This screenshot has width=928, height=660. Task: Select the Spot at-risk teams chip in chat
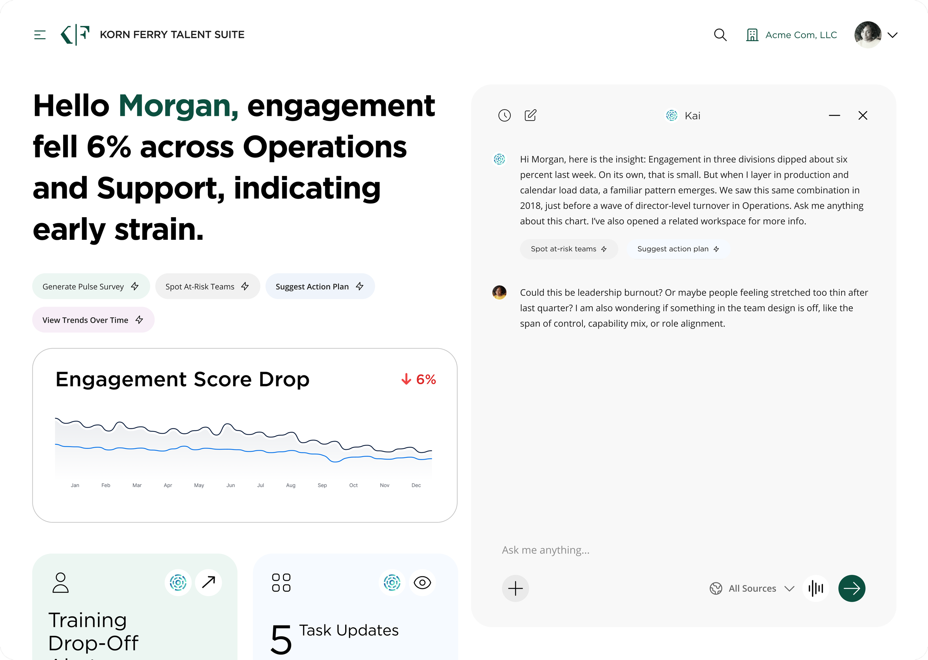[568, 249]
